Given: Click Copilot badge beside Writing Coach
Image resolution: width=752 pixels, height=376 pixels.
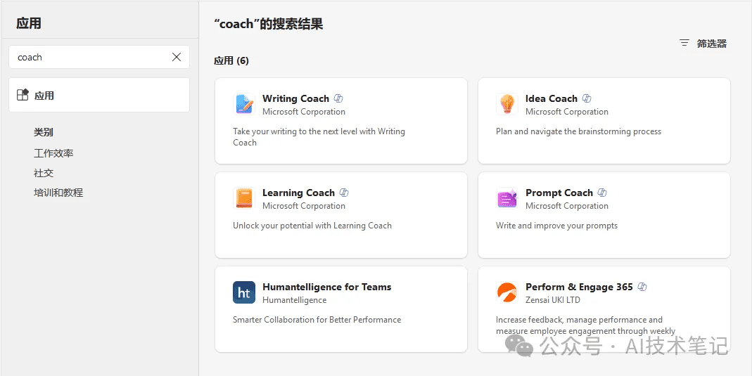Looking at the screenshot, I should click(338, 98).
